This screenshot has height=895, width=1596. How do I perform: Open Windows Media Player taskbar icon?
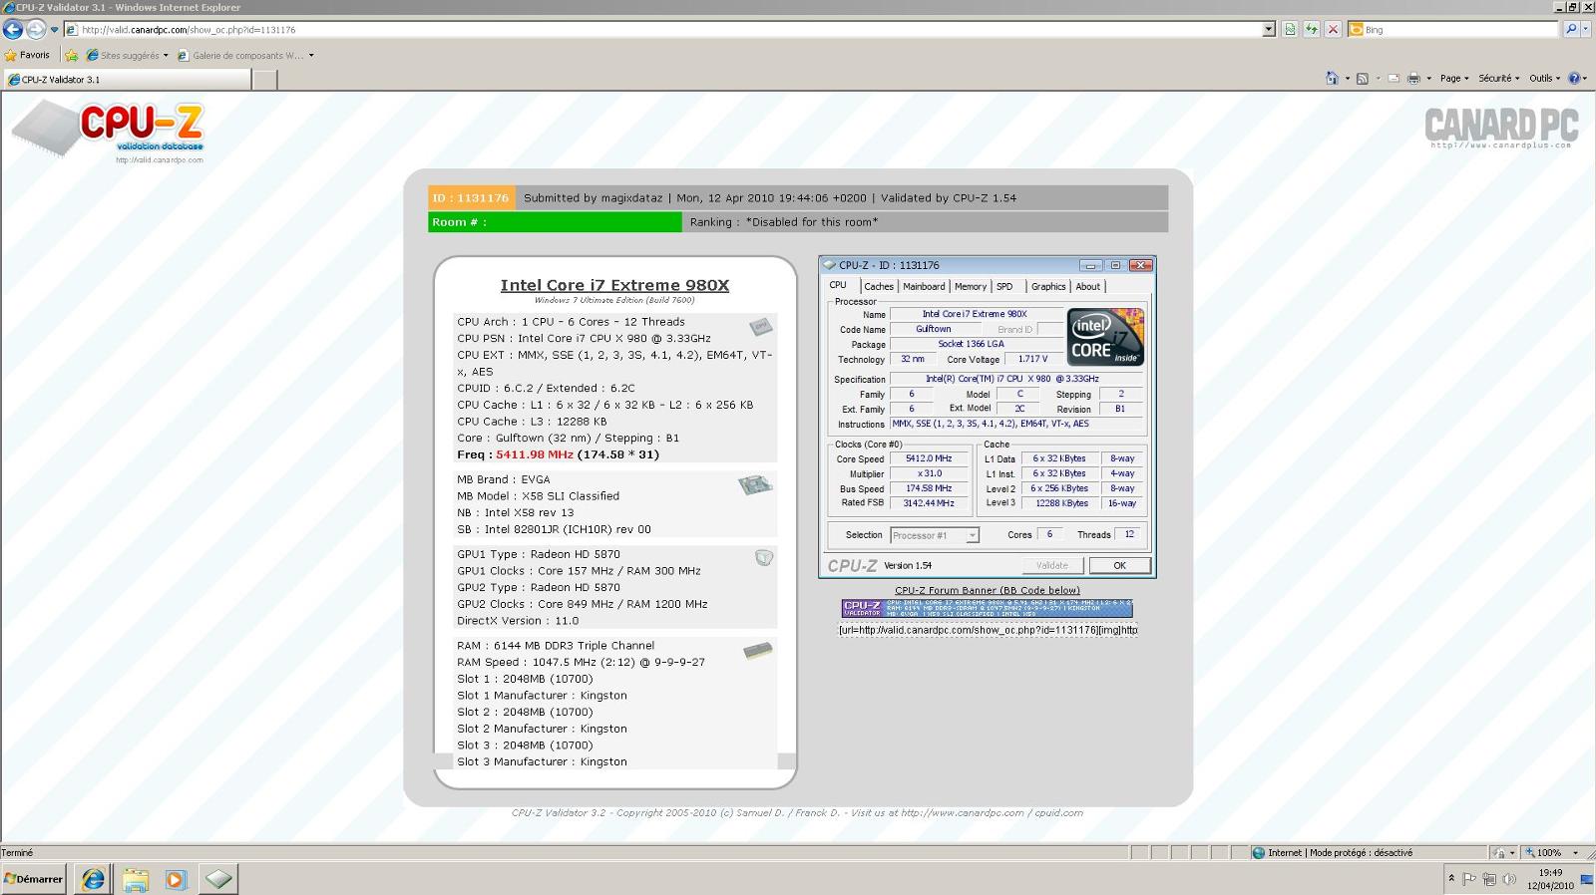pyautogui.click(x=177, y=879)
